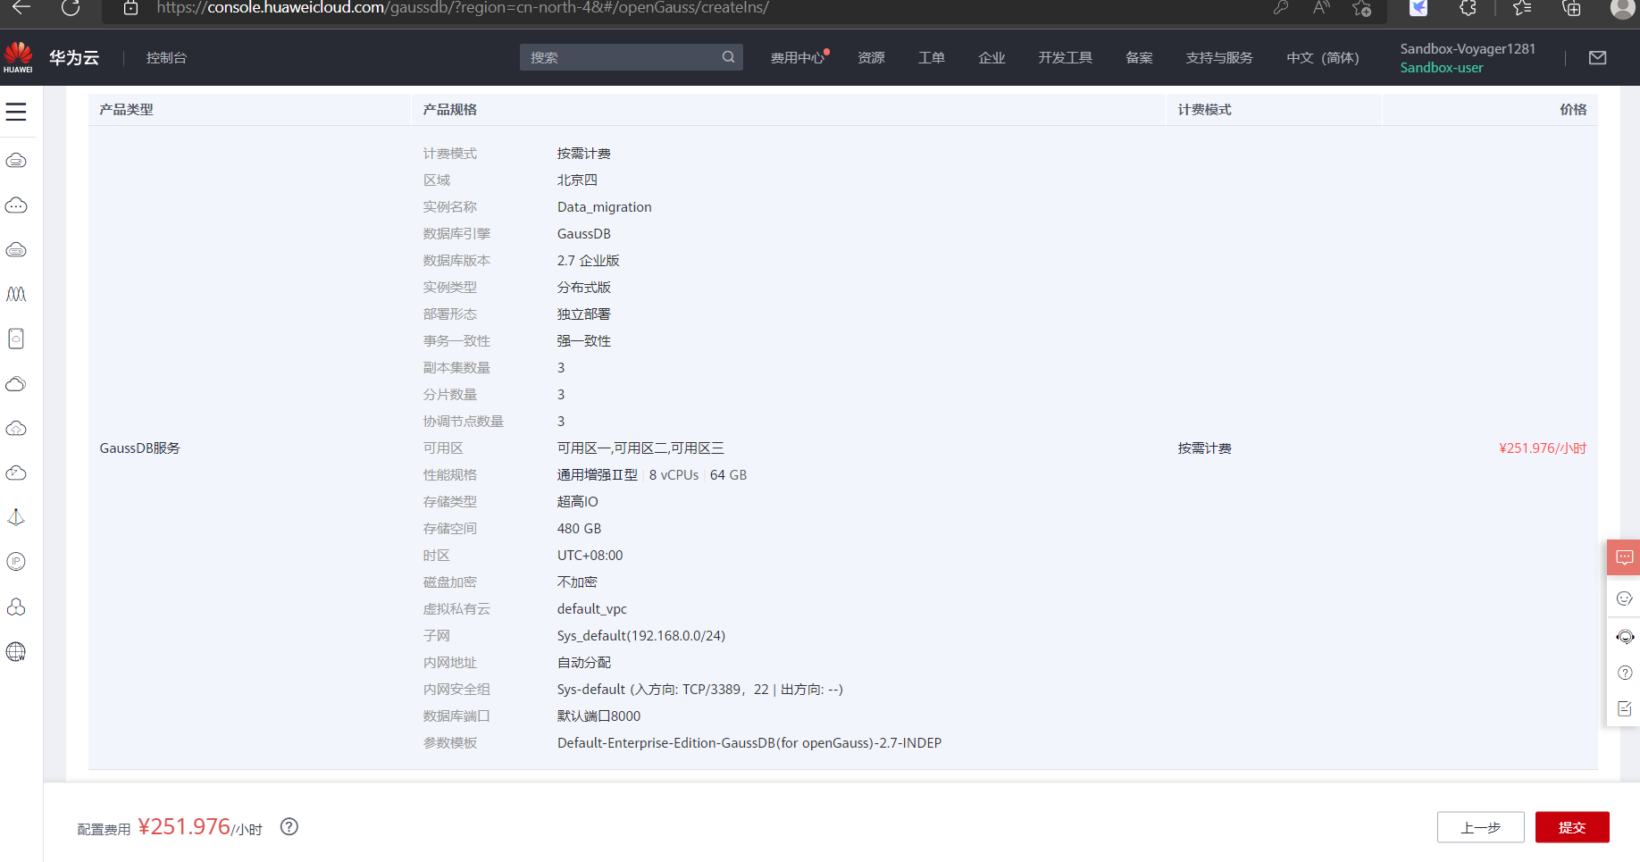Open the 费用中心 menu
Screen dimensions: 1640x862
point(798,57)
